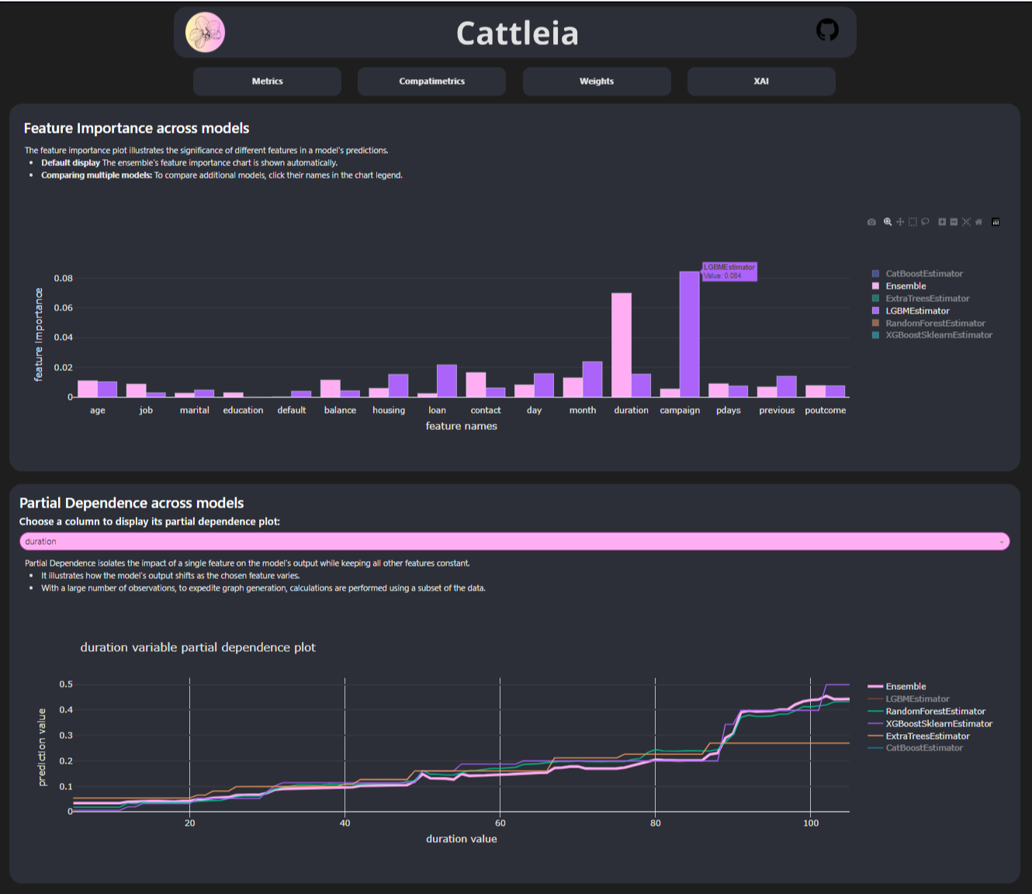Click the tall purple LGBMEstimator bar for campaign
This screenshot has width=1032, height=894.
689,334
